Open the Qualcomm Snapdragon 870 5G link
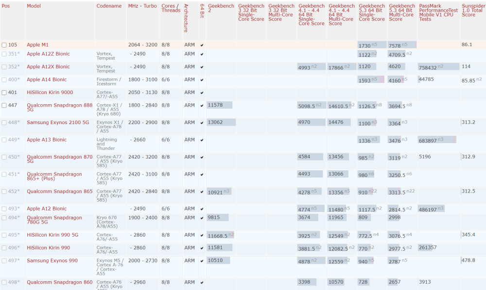 pos(59,159)
